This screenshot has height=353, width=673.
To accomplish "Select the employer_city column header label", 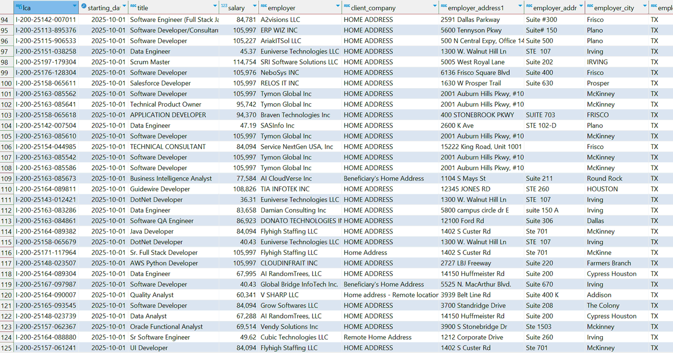I will pos(614,8).
